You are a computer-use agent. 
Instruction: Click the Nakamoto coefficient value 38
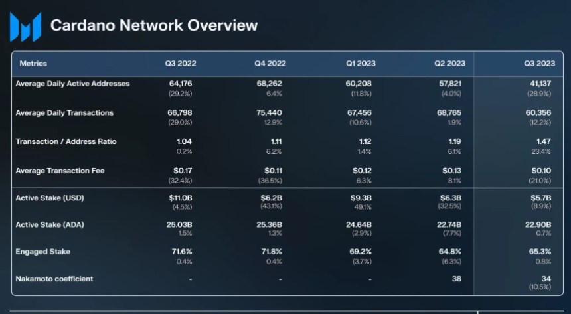coord(457,279)
